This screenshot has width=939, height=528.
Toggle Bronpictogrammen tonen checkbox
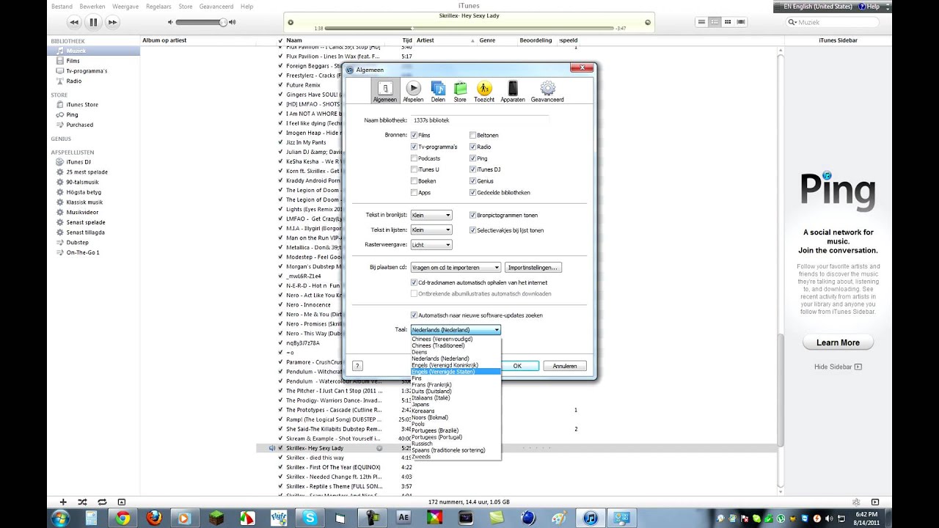coord(472,216)
